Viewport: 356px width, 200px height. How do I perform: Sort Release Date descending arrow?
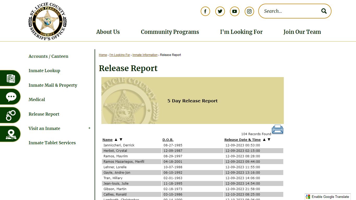(269, 140)
